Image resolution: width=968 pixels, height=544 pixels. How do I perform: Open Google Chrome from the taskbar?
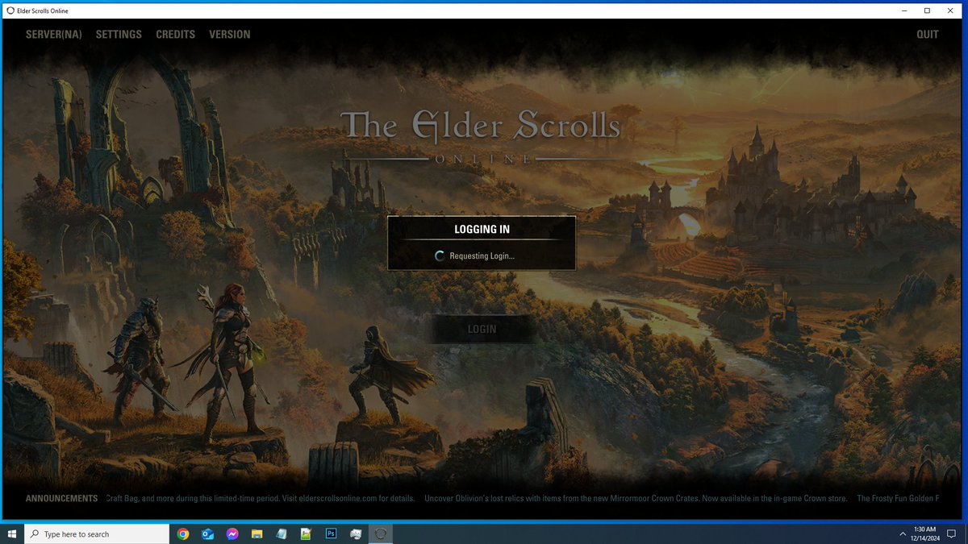click(x=183, y=534)
